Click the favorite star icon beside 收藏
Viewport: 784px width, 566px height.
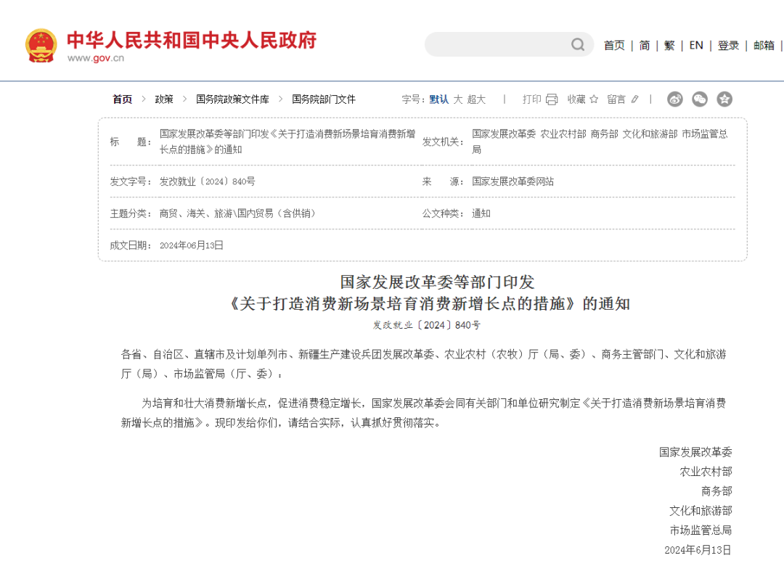(x=594, y=99)
